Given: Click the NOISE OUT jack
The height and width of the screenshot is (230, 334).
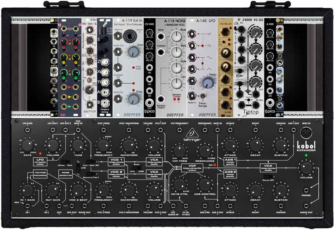Looking at the screenshot, I should pyautogui.click(x=84, y=206).
